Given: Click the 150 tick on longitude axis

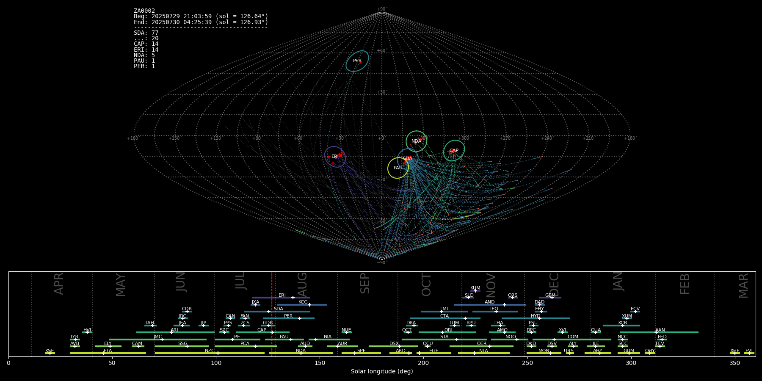Looking at the screenshot, I should (320, 363).
